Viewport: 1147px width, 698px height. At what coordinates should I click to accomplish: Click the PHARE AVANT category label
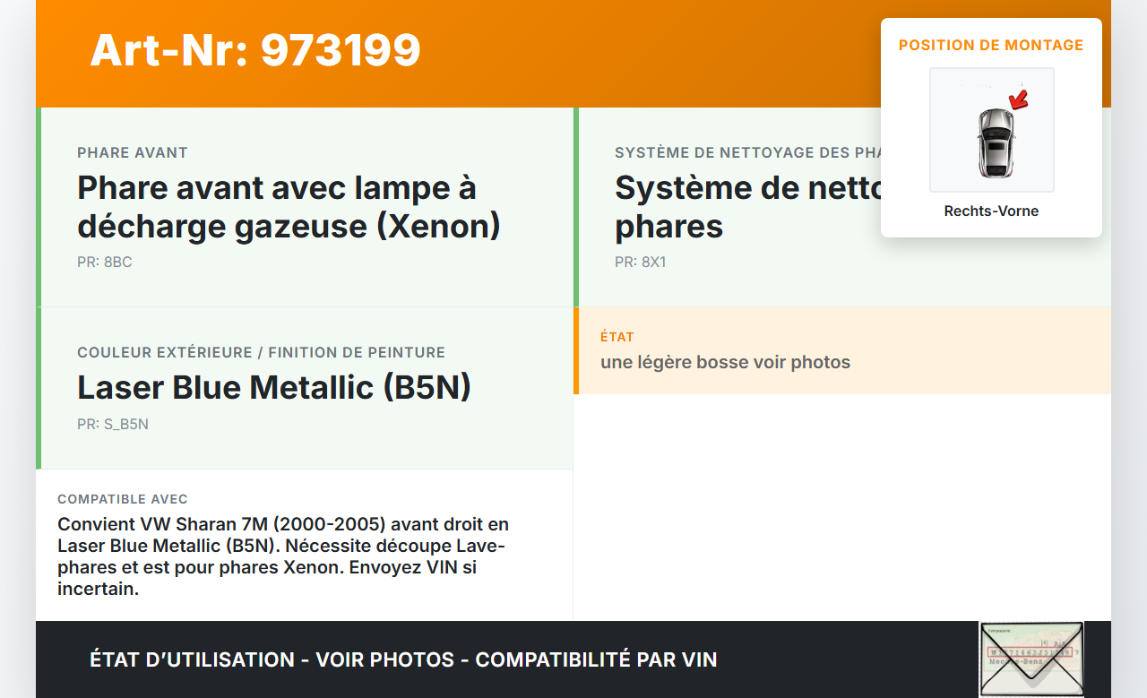133,153
